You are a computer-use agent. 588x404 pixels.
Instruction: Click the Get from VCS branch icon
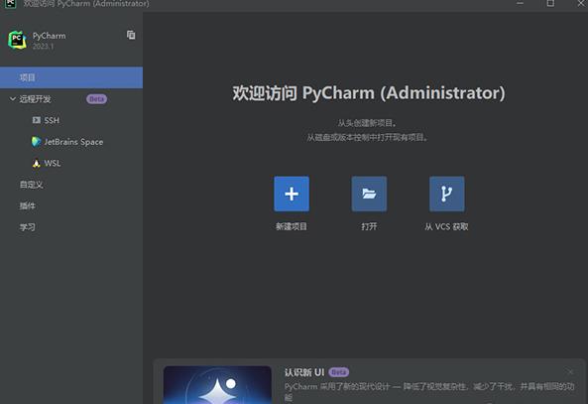(446, 194)
